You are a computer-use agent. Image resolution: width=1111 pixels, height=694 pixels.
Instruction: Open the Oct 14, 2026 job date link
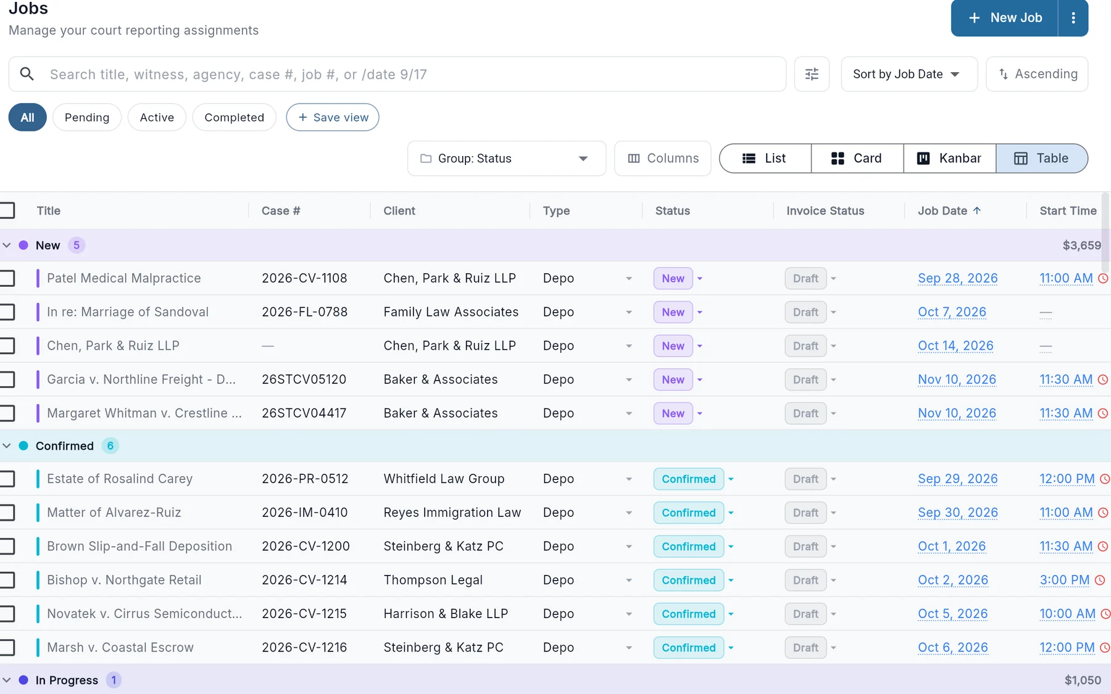[955, 345]
